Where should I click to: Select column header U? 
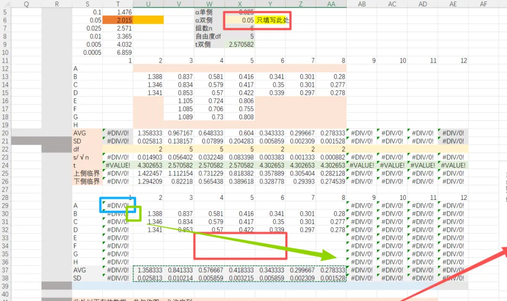(148, 4)
